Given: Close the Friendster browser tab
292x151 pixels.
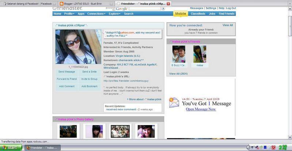Looking at the screenshot, I should click(168, 4).
